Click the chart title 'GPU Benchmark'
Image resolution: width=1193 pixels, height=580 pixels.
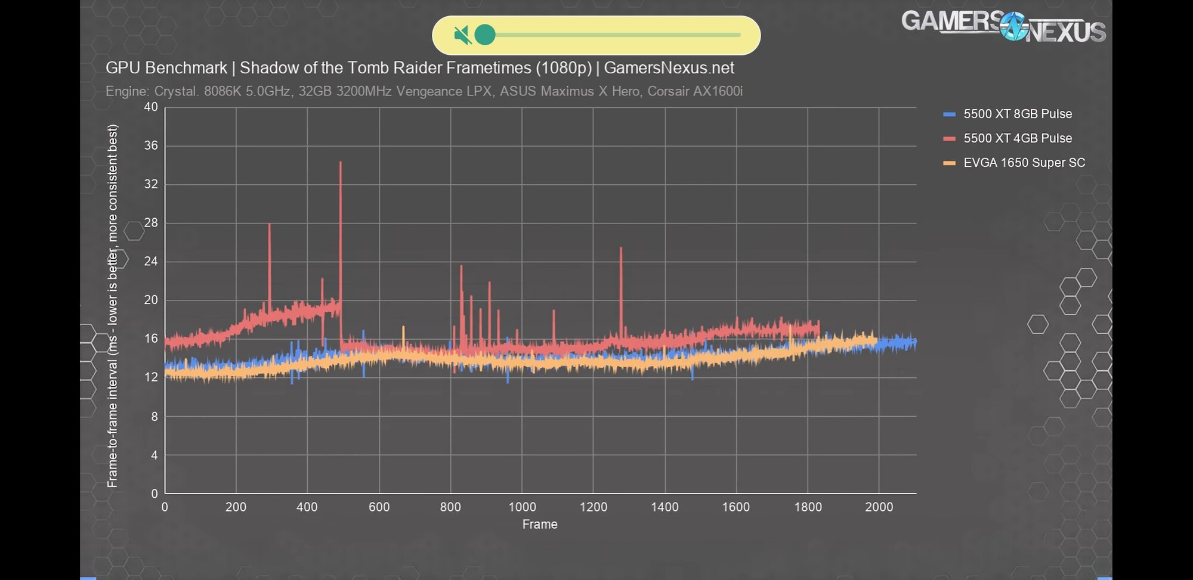pos(166,68)
